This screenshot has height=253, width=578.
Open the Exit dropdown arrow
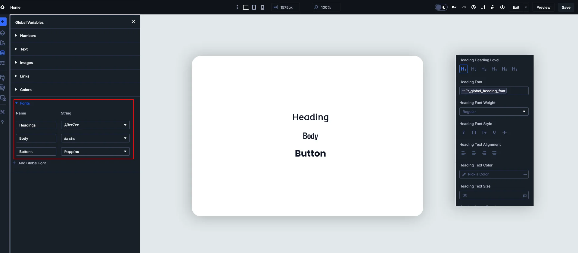pos(526,7)
